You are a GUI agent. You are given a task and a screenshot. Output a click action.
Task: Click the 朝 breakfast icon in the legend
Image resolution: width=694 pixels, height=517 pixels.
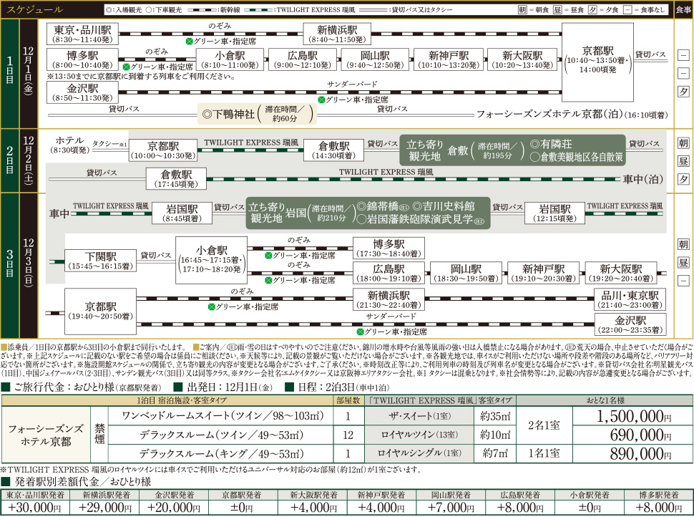pyautogui.click(x=524, y=9)
